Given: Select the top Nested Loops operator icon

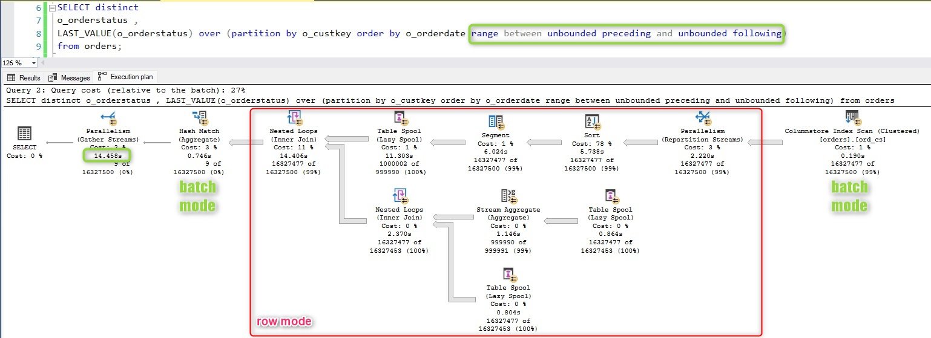Looking at the screenshot, I should point(294,117).
